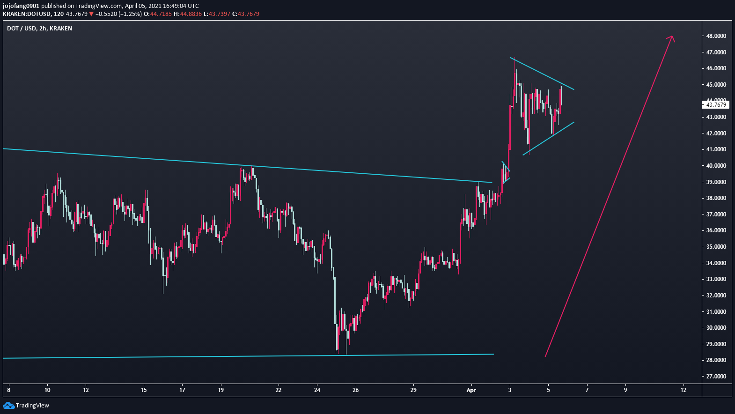Click the 26 date label on time axis

(x=355, y=390)
